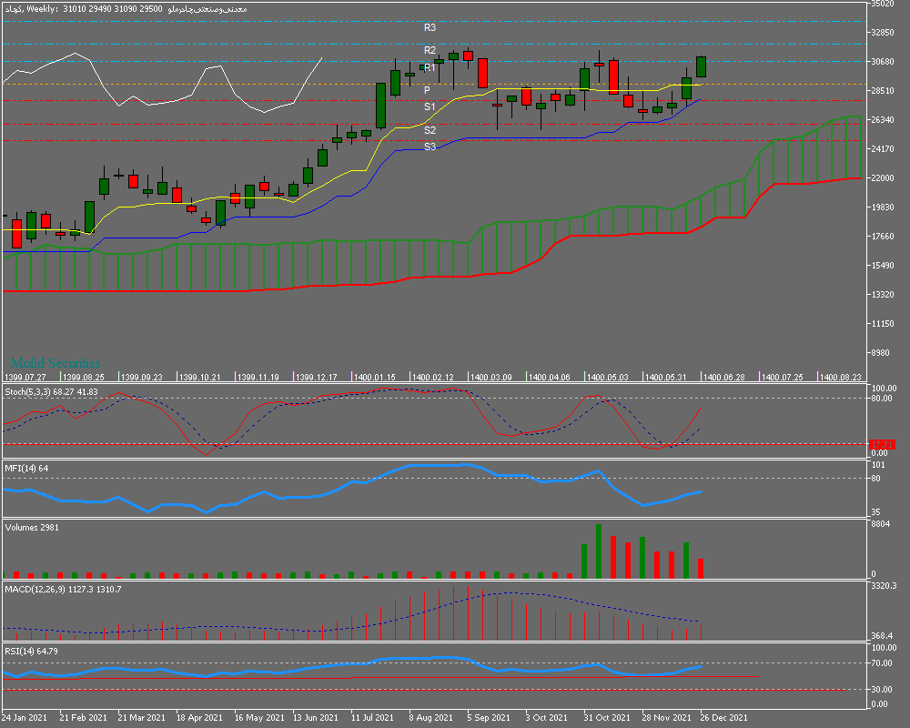Select the 1399.09.23 date label

tap(142, 377)
